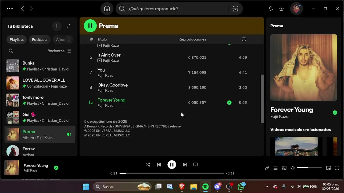Open Fujii Kaze artist in right panel
The image size is (344, 193).
coord(279,117)
